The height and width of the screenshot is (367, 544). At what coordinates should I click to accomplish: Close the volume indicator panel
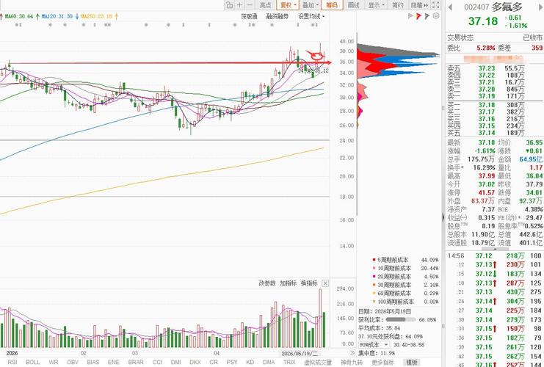pyautogui.click(x=325, y=283)
